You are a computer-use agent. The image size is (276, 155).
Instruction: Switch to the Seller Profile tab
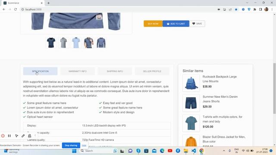coord(152,71)
